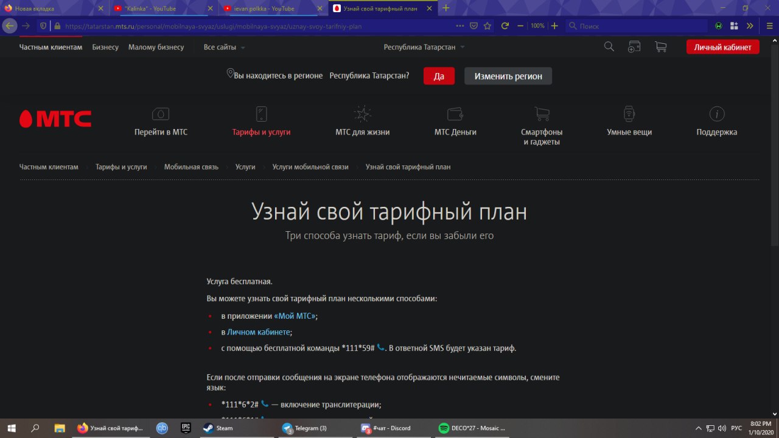This screenshot has height=438, width=779.
Task: Click the Частным клиентам breadcrumb
Action: [49, 167]
